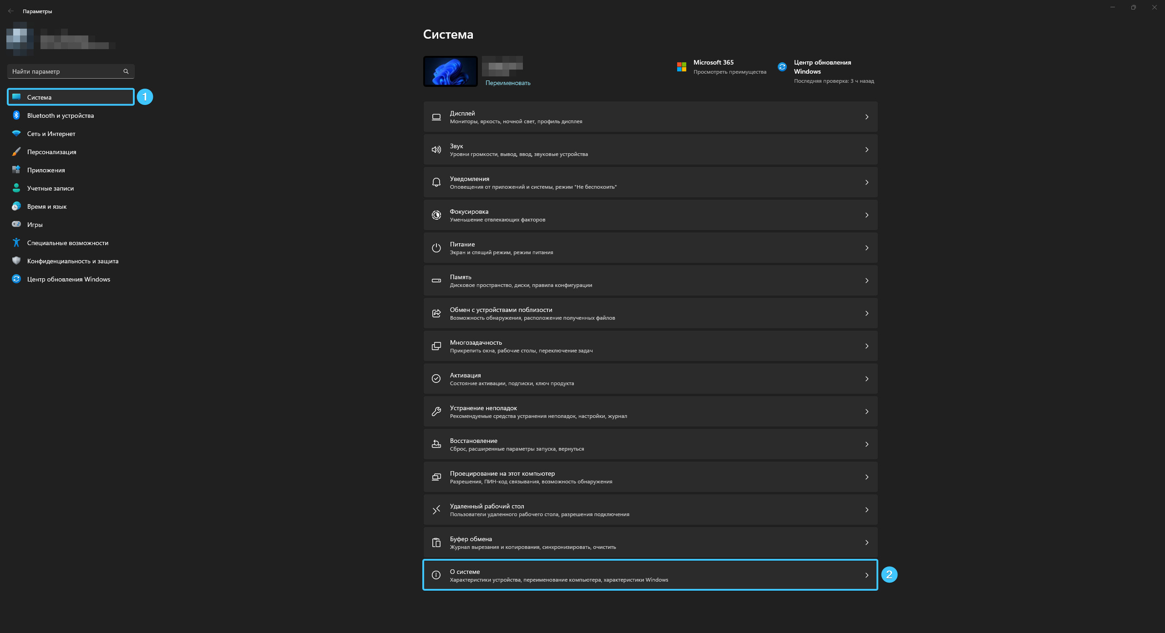The height and width of the screenshot is (633, 1165).
Task: Click the Wi-Fi network icon in the sidebar
Action: 16,133
